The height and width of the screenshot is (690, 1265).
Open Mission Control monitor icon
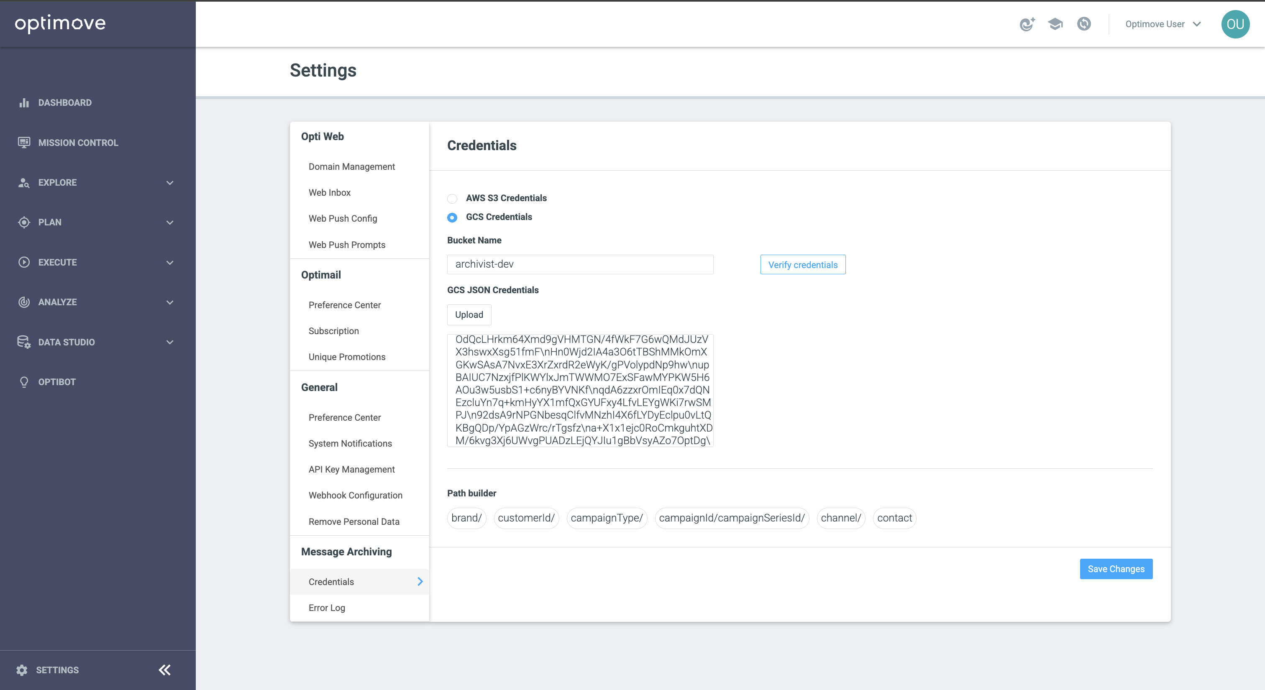coord(23,142)
